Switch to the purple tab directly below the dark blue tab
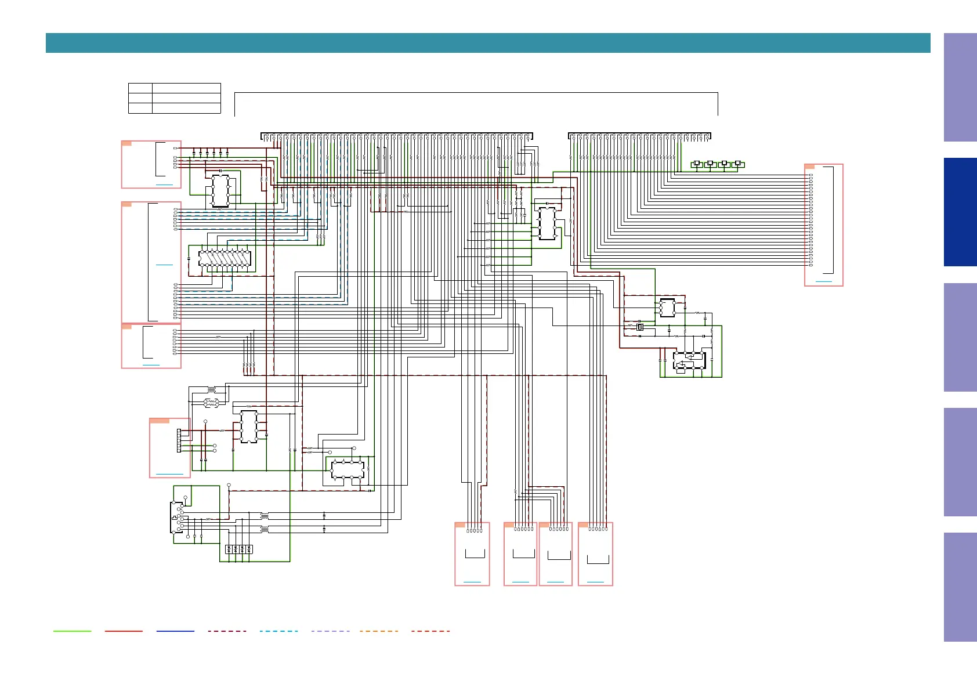 (x=960, y=337)
